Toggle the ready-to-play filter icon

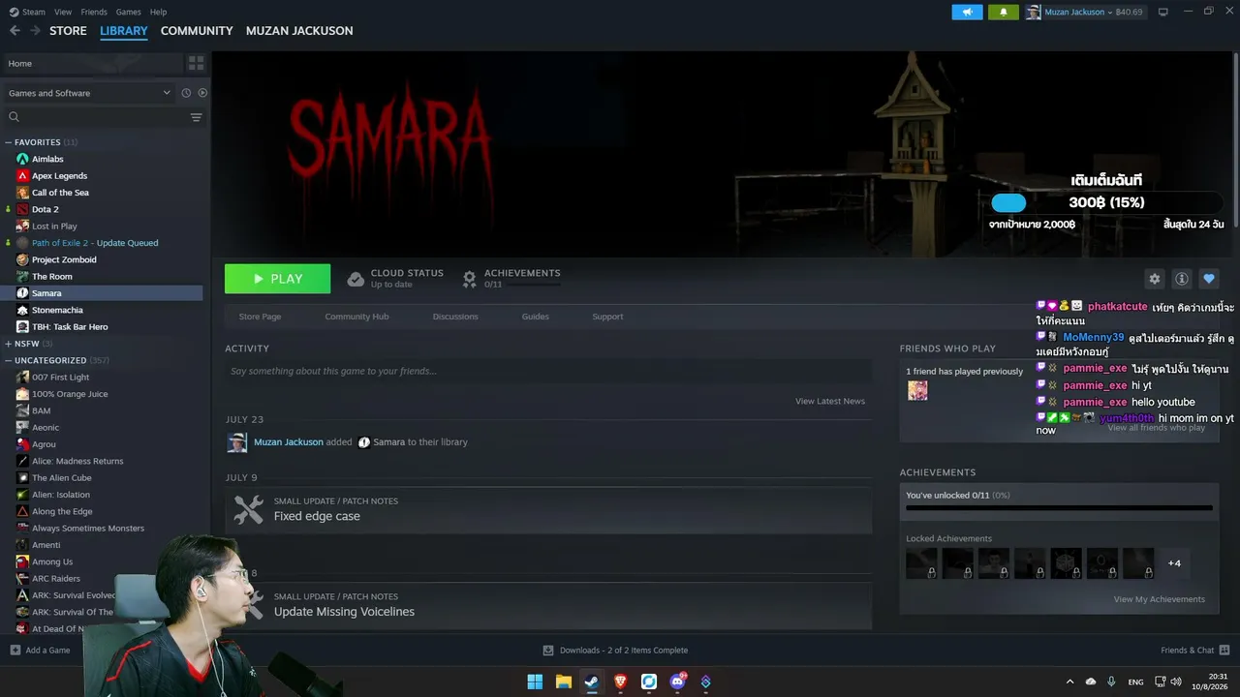[202, 93]
